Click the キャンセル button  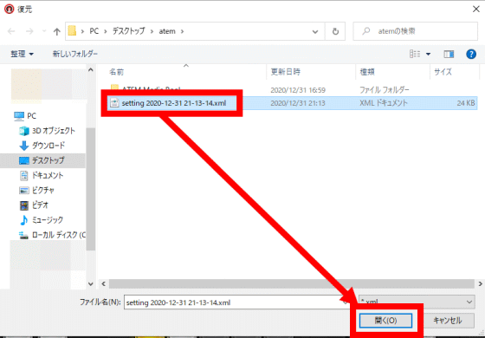tap(447, 321)
